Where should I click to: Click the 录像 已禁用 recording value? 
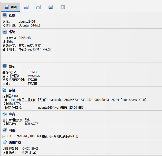[x=32, y=84]
